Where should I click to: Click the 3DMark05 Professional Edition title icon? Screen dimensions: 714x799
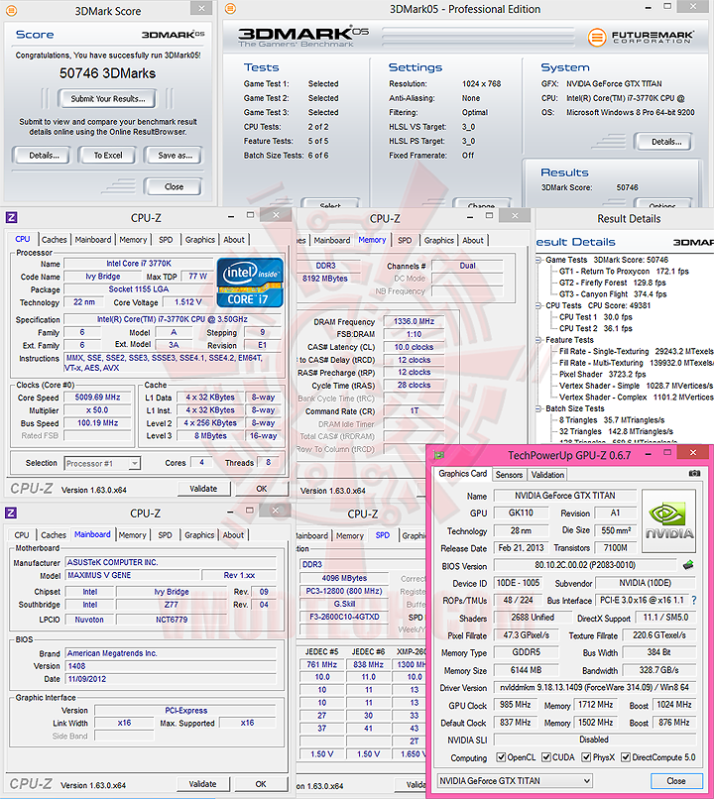coord(230,8)
